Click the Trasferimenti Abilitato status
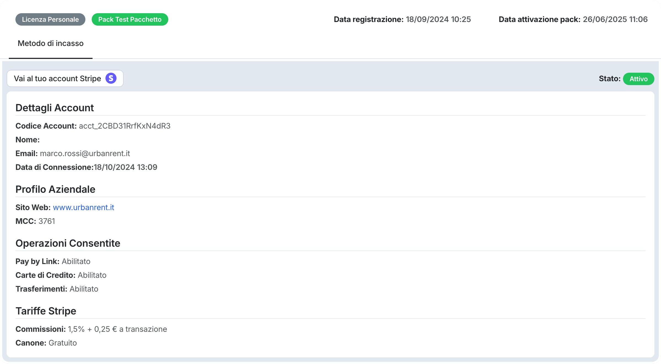The width and height of the screenshot is (661, 364). (x=84, y=289)
